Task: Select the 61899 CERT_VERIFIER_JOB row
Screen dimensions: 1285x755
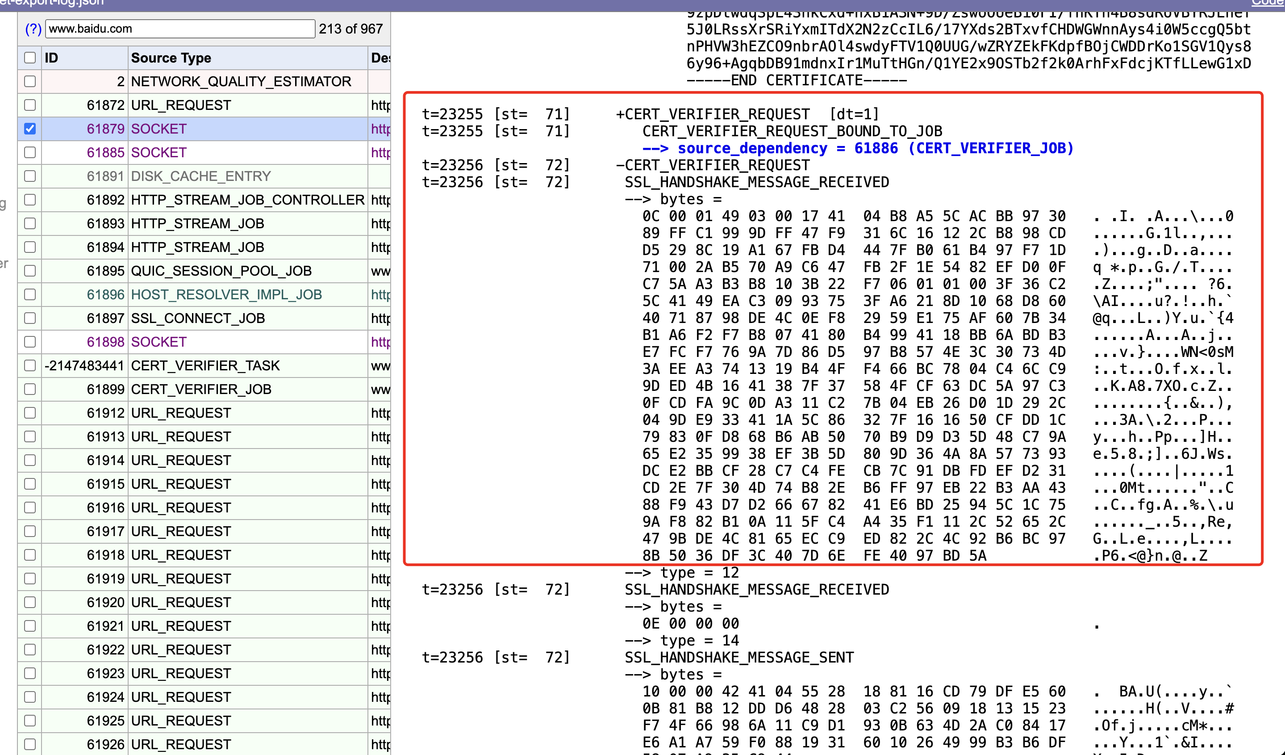Action: 201,389
